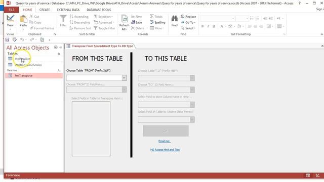Toggle align text left

(250, 26)
